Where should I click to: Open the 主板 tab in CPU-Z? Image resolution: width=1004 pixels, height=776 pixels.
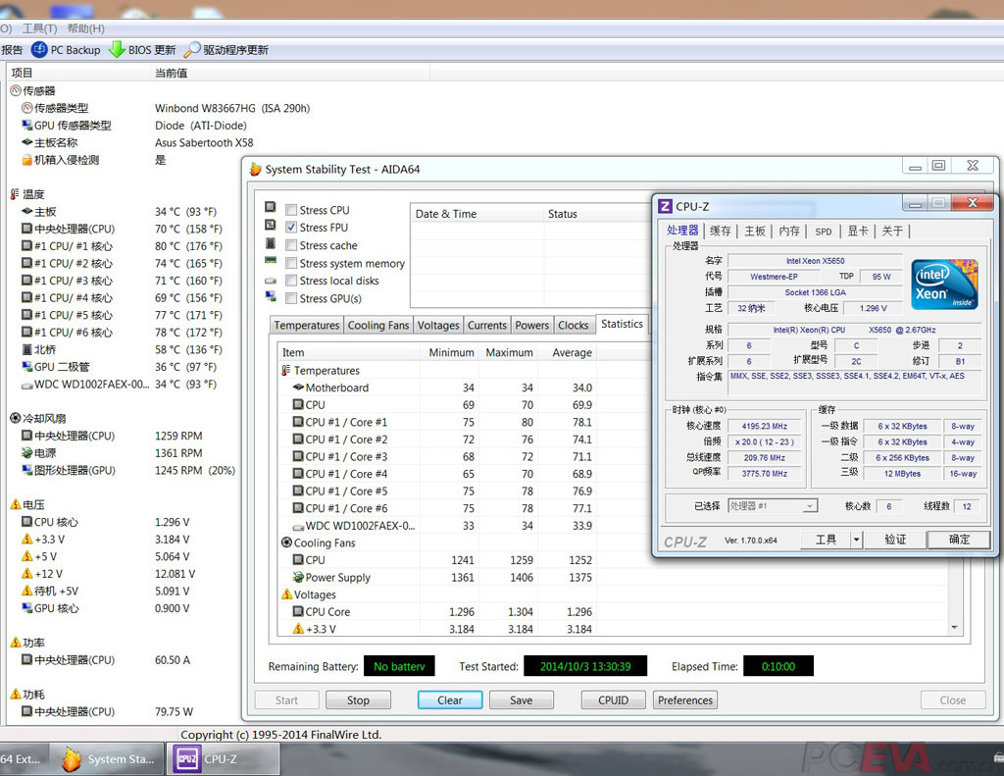click(755, 231)
